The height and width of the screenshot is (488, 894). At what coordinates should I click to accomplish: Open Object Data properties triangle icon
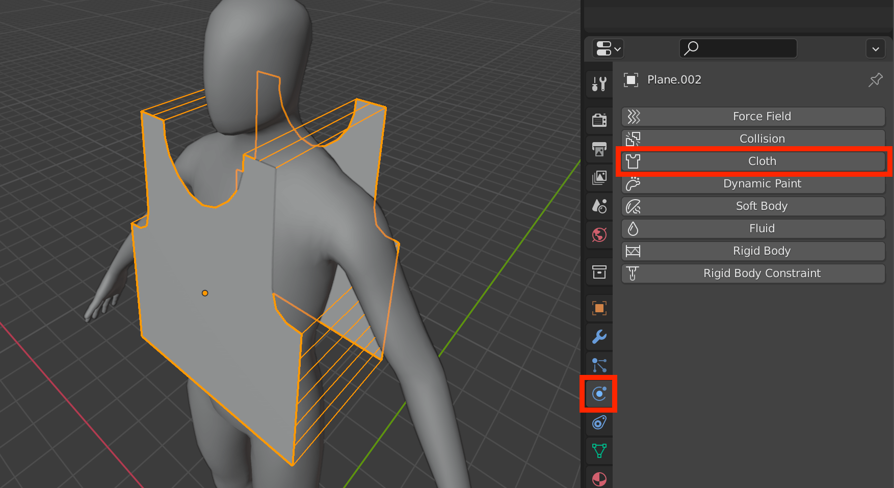click(x=599, y=451)
